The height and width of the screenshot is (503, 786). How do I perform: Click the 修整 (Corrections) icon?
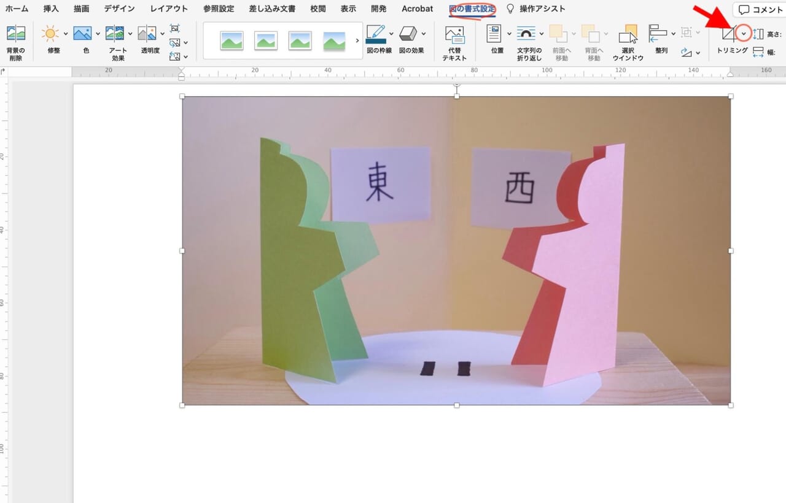(48, 34)
